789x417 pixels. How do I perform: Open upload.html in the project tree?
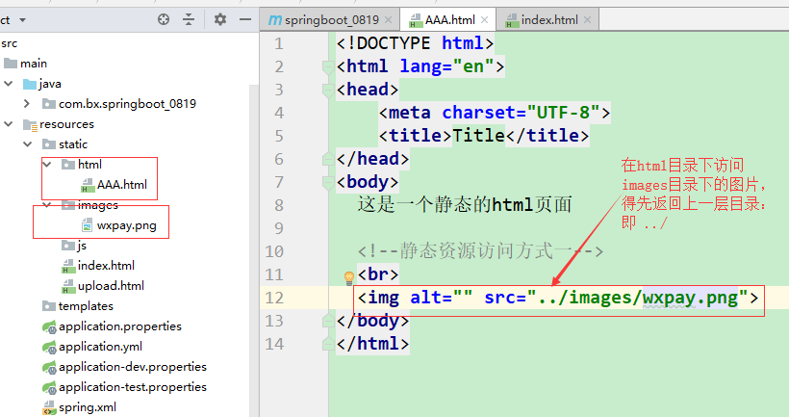click(111, 286)
